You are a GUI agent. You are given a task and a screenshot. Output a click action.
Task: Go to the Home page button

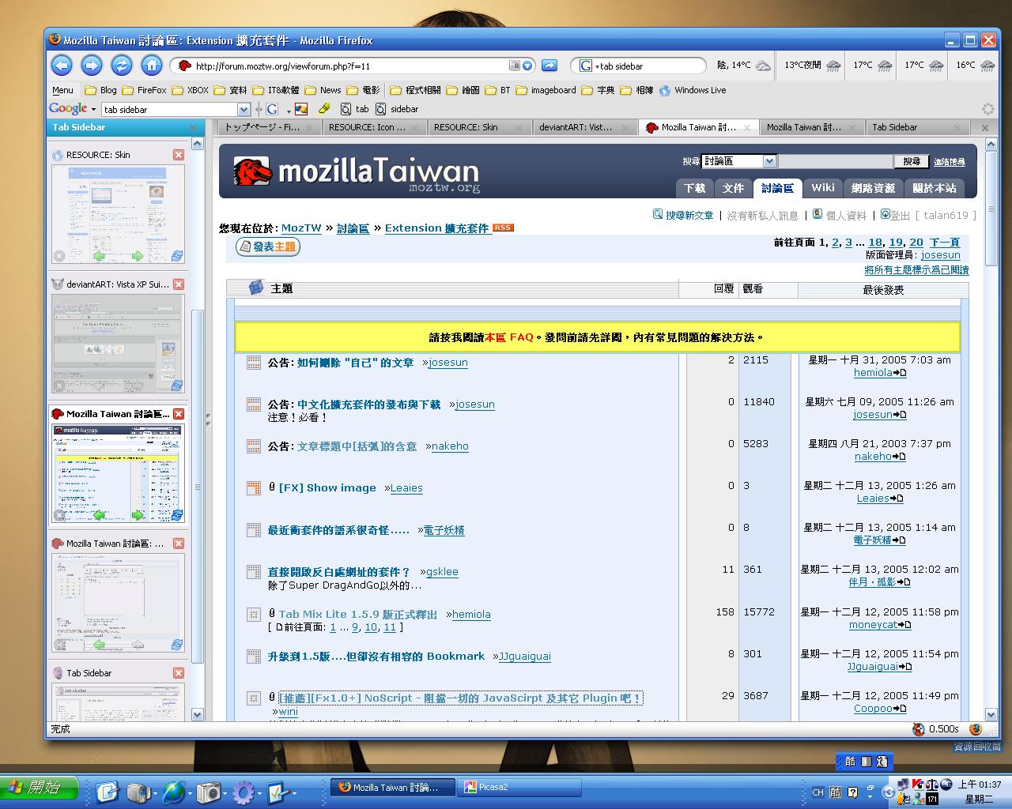[151, 66]
